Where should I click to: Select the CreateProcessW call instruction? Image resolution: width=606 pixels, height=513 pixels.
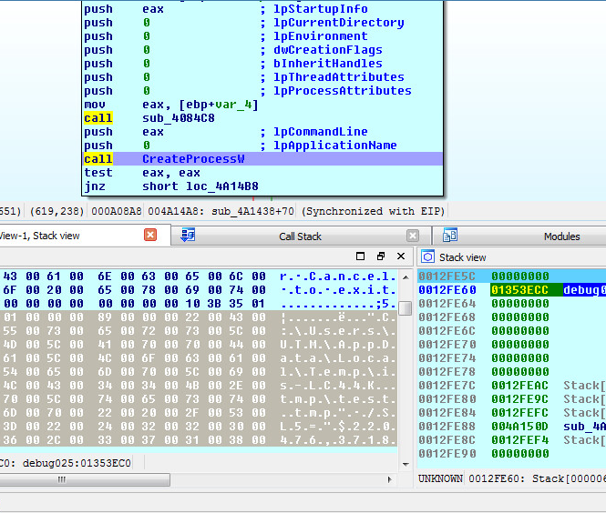[193, 159]
